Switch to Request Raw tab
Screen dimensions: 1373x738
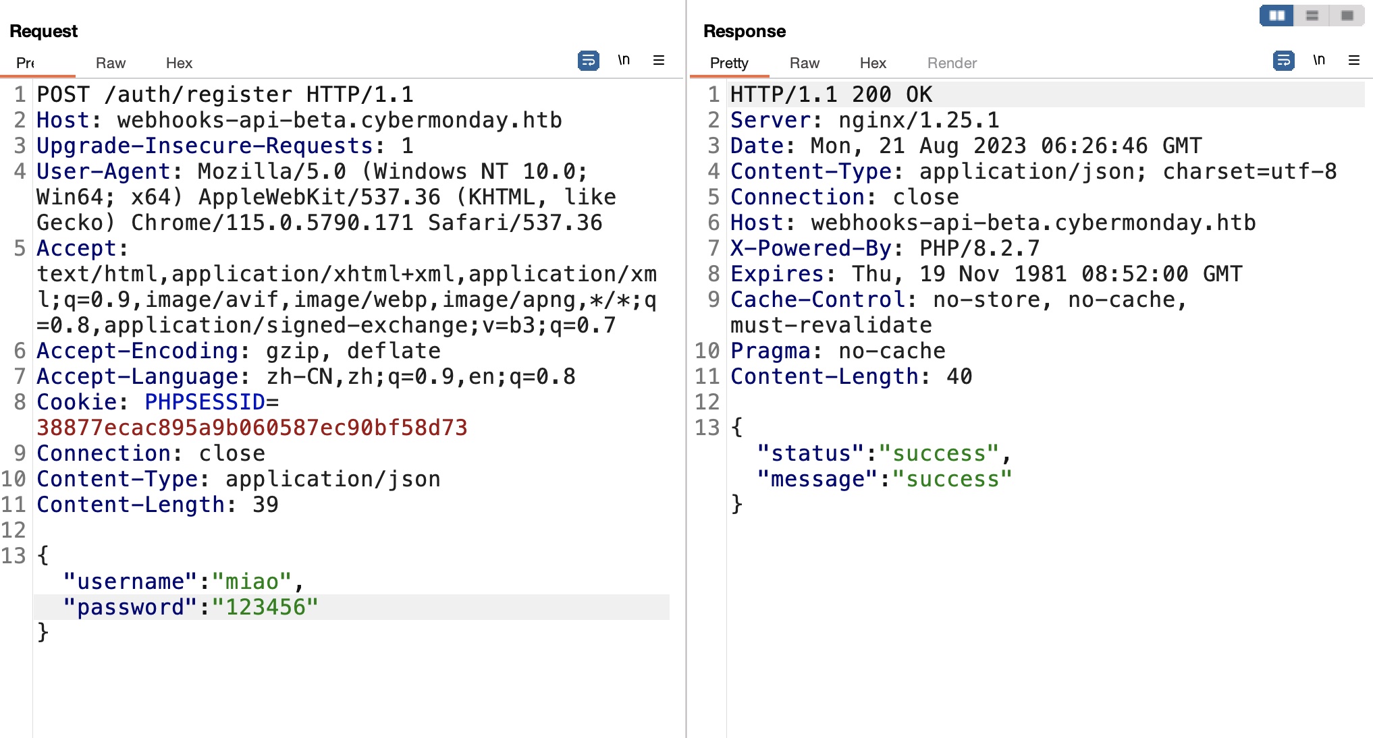point(111,63)
